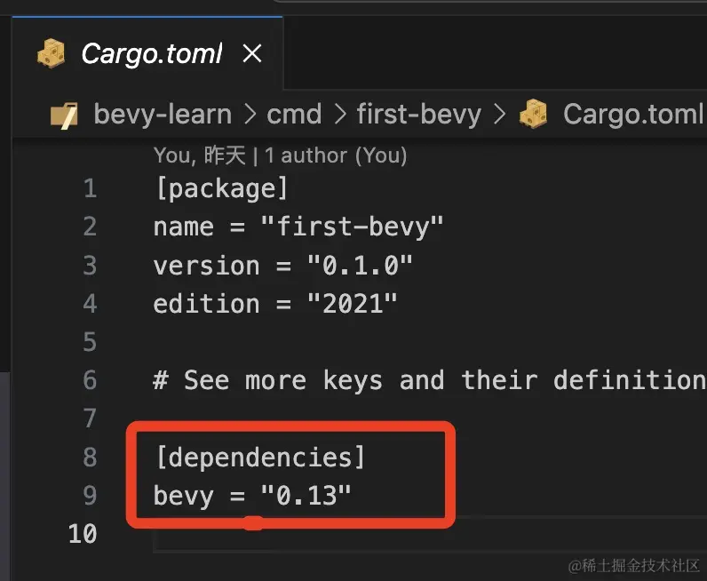Place cursor on the [package] line

tap(221, 188)
